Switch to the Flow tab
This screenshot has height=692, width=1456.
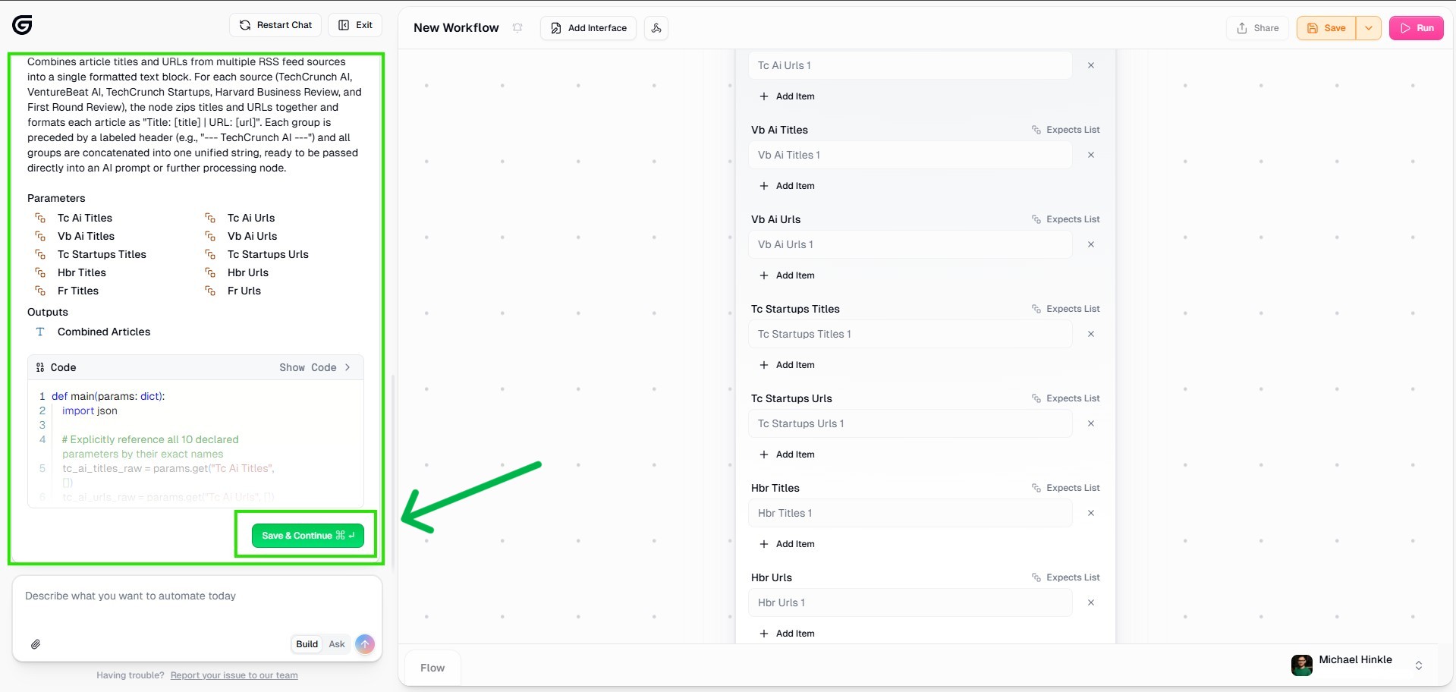click(432, 668)
